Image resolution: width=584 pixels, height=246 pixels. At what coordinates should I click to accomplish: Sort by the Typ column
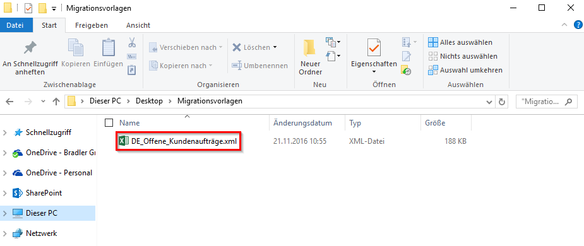tap(355, 123)
